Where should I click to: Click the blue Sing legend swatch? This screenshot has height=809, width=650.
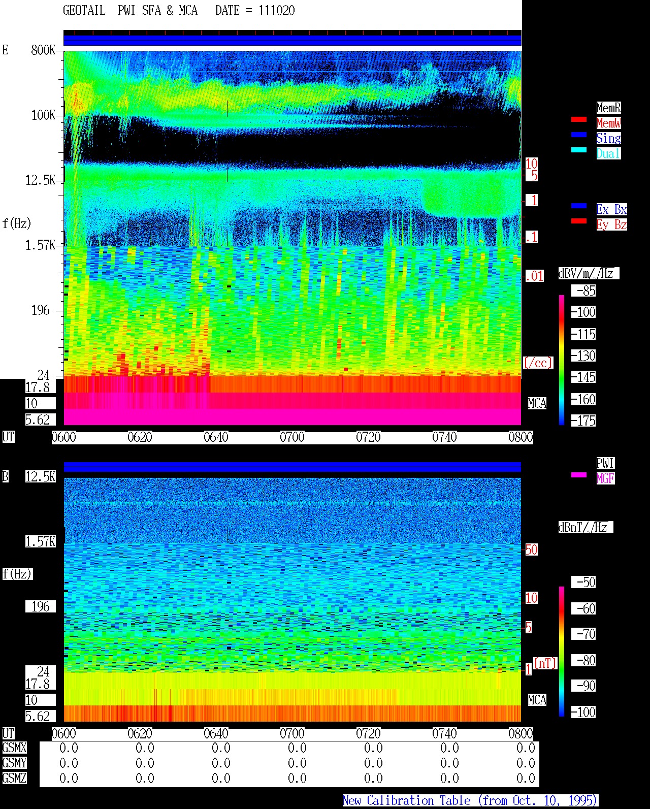(579, 135)
